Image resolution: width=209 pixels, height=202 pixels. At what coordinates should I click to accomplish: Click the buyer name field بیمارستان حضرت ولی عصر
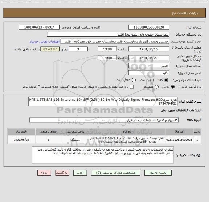tap(108, 34)
